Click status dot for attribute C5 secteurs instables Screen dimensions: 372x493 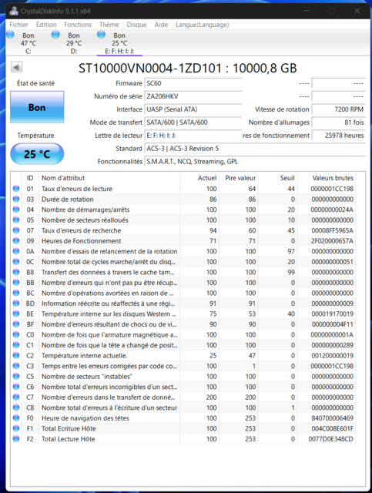click(16, 377)
